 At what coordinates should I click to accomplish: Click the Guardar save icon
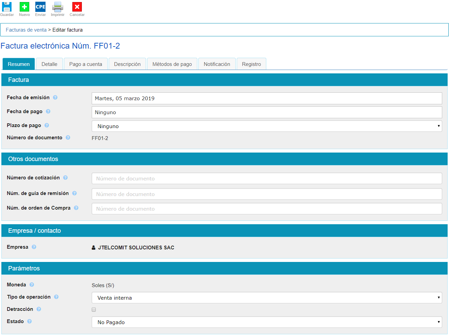7,7
